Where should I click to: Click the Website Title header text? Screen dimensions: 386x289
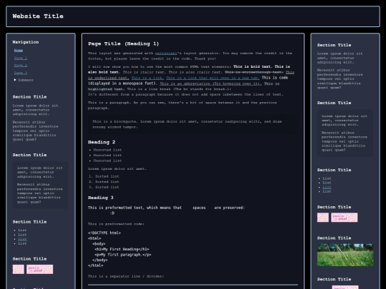(38, 16)
